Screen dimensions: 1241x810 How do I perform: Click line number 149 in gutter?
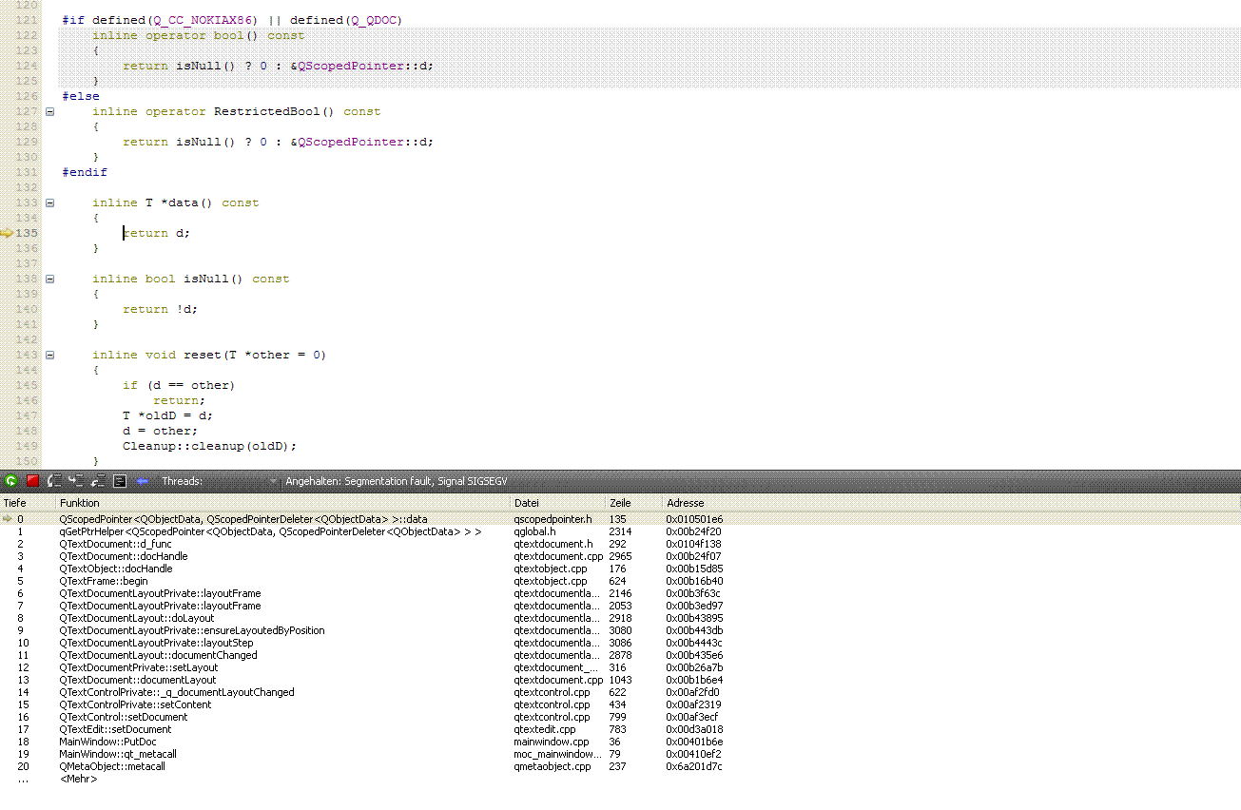point(27,446)
